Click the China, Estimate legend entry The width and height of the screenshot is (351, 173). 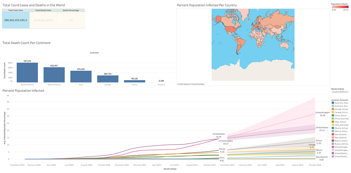(340, 119)
